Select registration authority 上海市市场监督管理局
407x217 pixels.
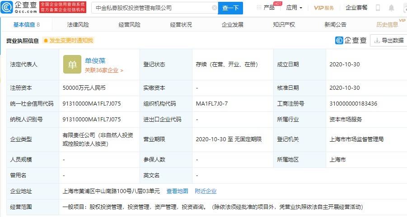(356, 139)
